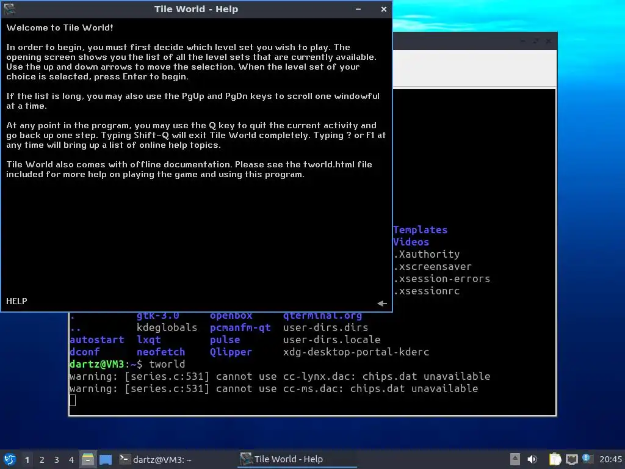Open the removable media eject tray icon
The image size is (625, 469).
(515, 459)
